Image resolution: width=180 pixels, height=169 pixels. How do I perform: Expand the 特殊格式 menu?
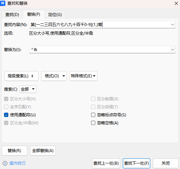tap(83, 76)
